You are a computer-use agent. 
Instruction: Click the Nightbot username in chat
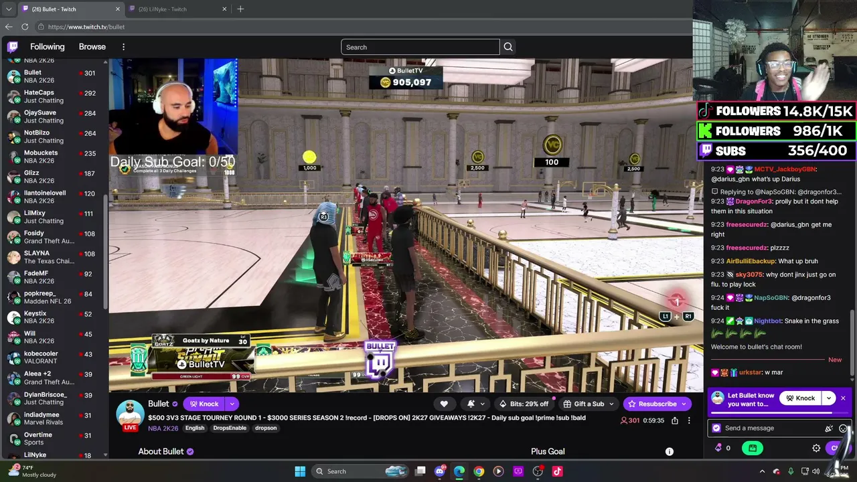(769, 321)
